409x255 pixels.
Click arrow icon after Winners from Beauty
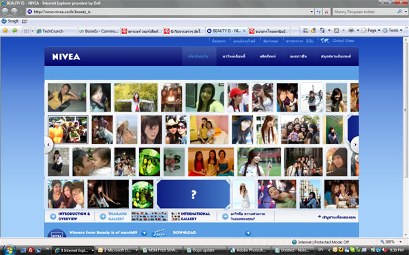144,233
